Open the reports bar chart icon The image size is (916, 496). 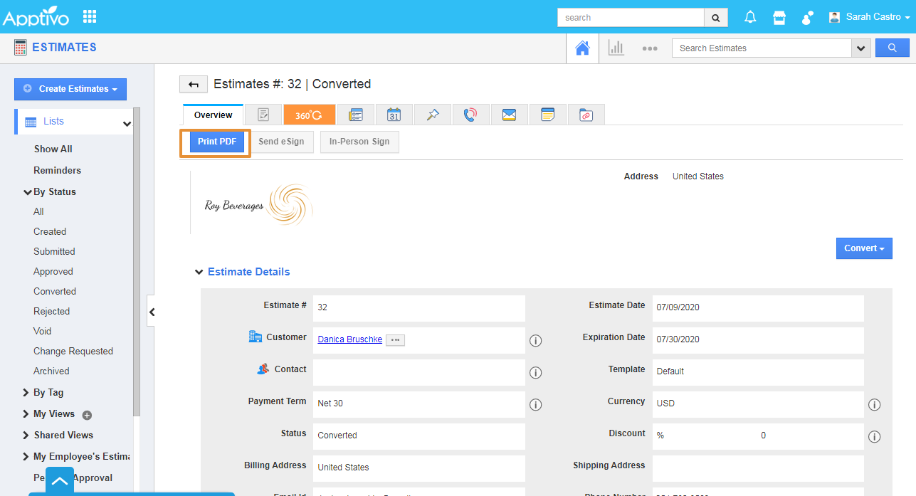[616, 48]
